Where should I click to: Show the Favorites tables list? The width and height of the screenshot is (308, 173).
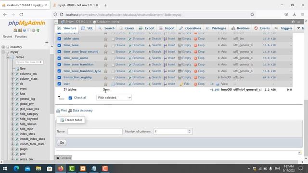pos(21,37)
